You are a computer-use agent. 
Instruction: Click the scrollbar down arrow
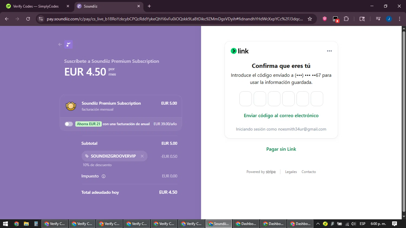(404, 217)
